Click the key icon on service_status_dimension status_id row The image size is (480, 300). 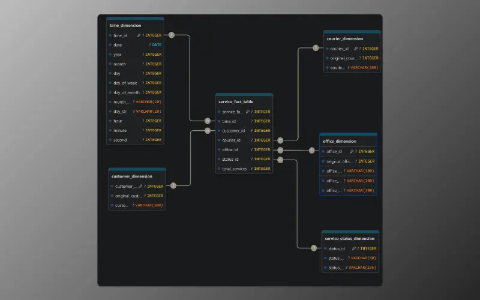pyautogui.click(x=353, y=248)
